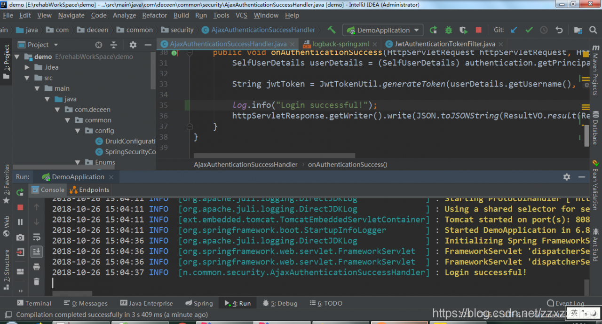Viewport: 602px width, 324px height.
Task: Open Search Everywhere magnifier icon
Action: [593, 30]
